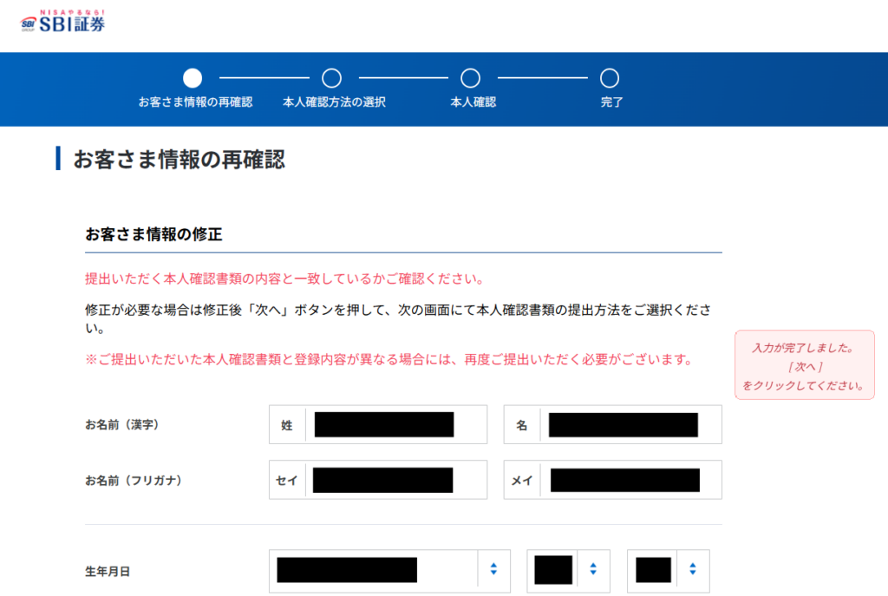Screen dimensions: 888x596
Task: Click the final 完了 step circle
Action: tap(610, 79)
